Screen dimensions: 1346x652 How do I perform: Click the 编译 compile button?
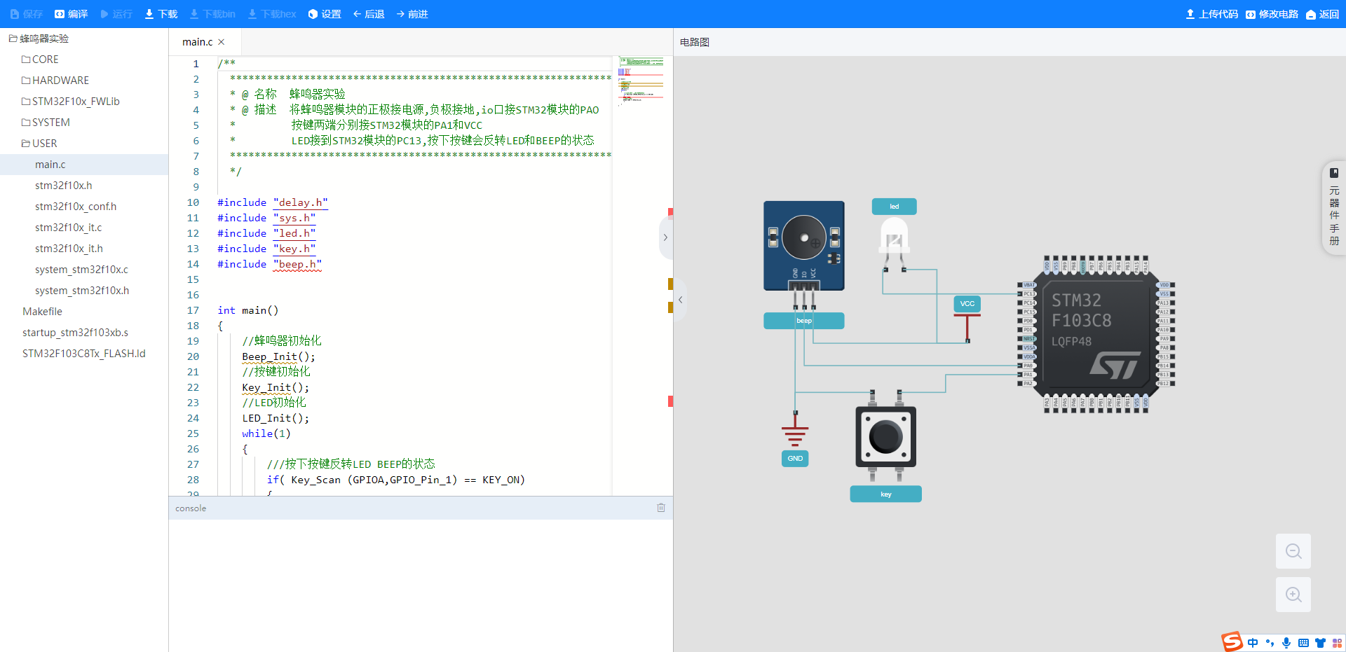click(x=72, y=14)
